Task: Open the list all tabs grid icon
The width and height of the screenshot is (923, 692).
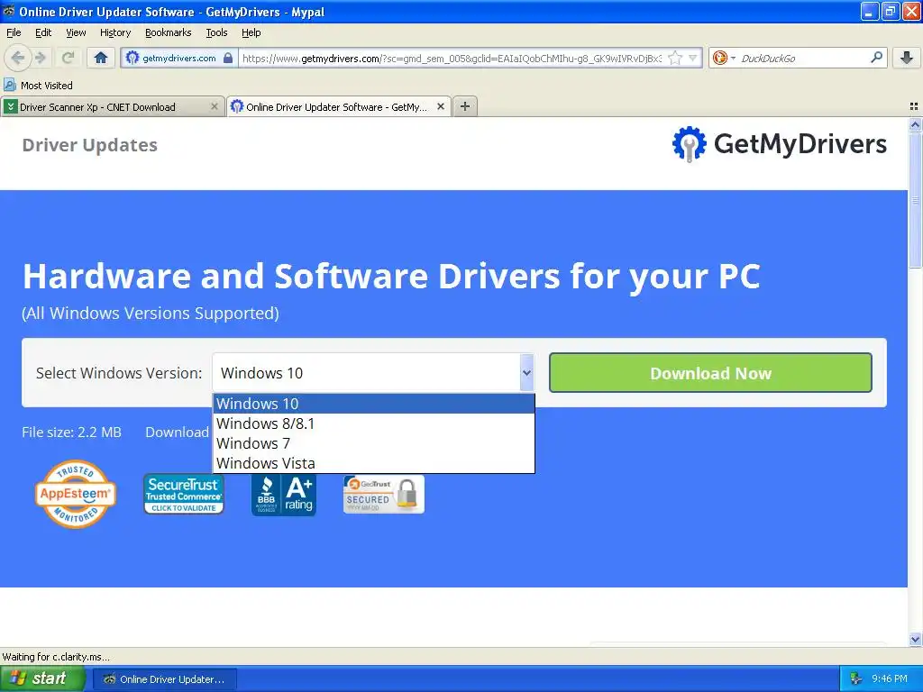Action: [x=914, y=106]
